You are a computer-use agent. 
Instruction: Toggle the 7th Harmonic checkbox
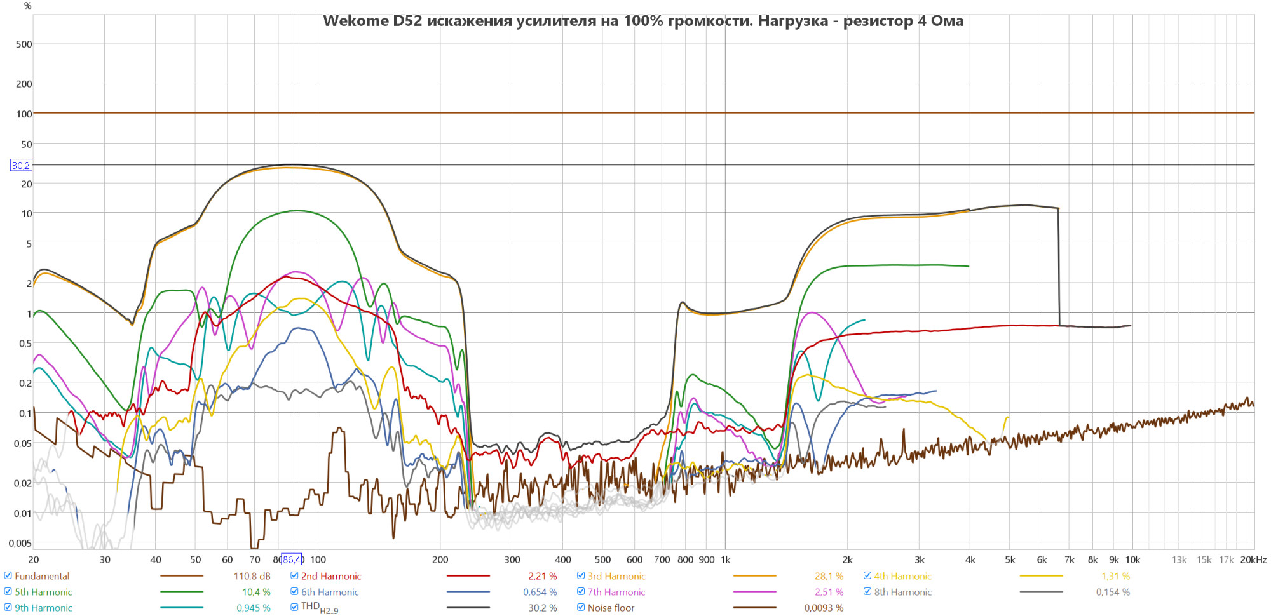click(x=581, y=591)
